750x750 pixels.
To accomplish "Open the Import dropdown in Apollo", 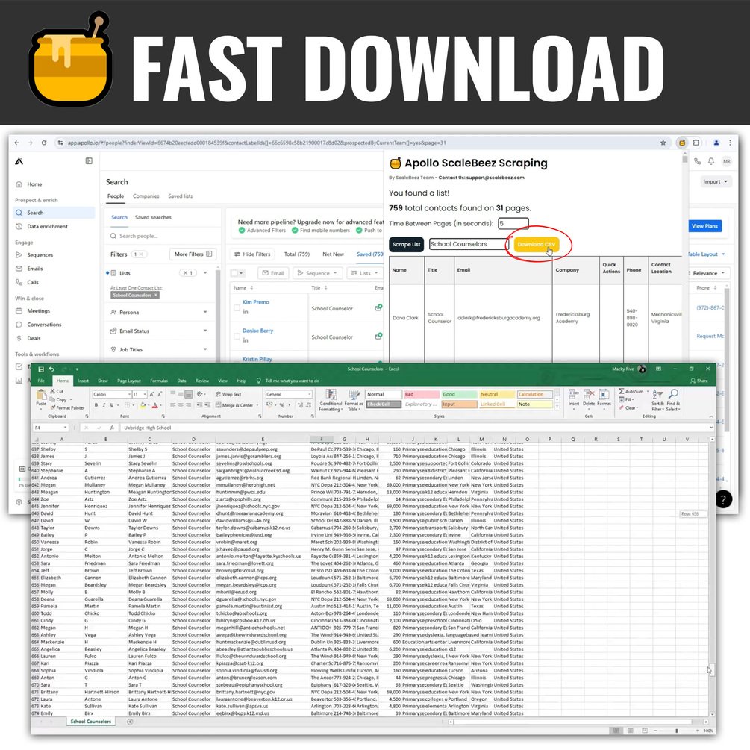I will (x=715, y=182).
